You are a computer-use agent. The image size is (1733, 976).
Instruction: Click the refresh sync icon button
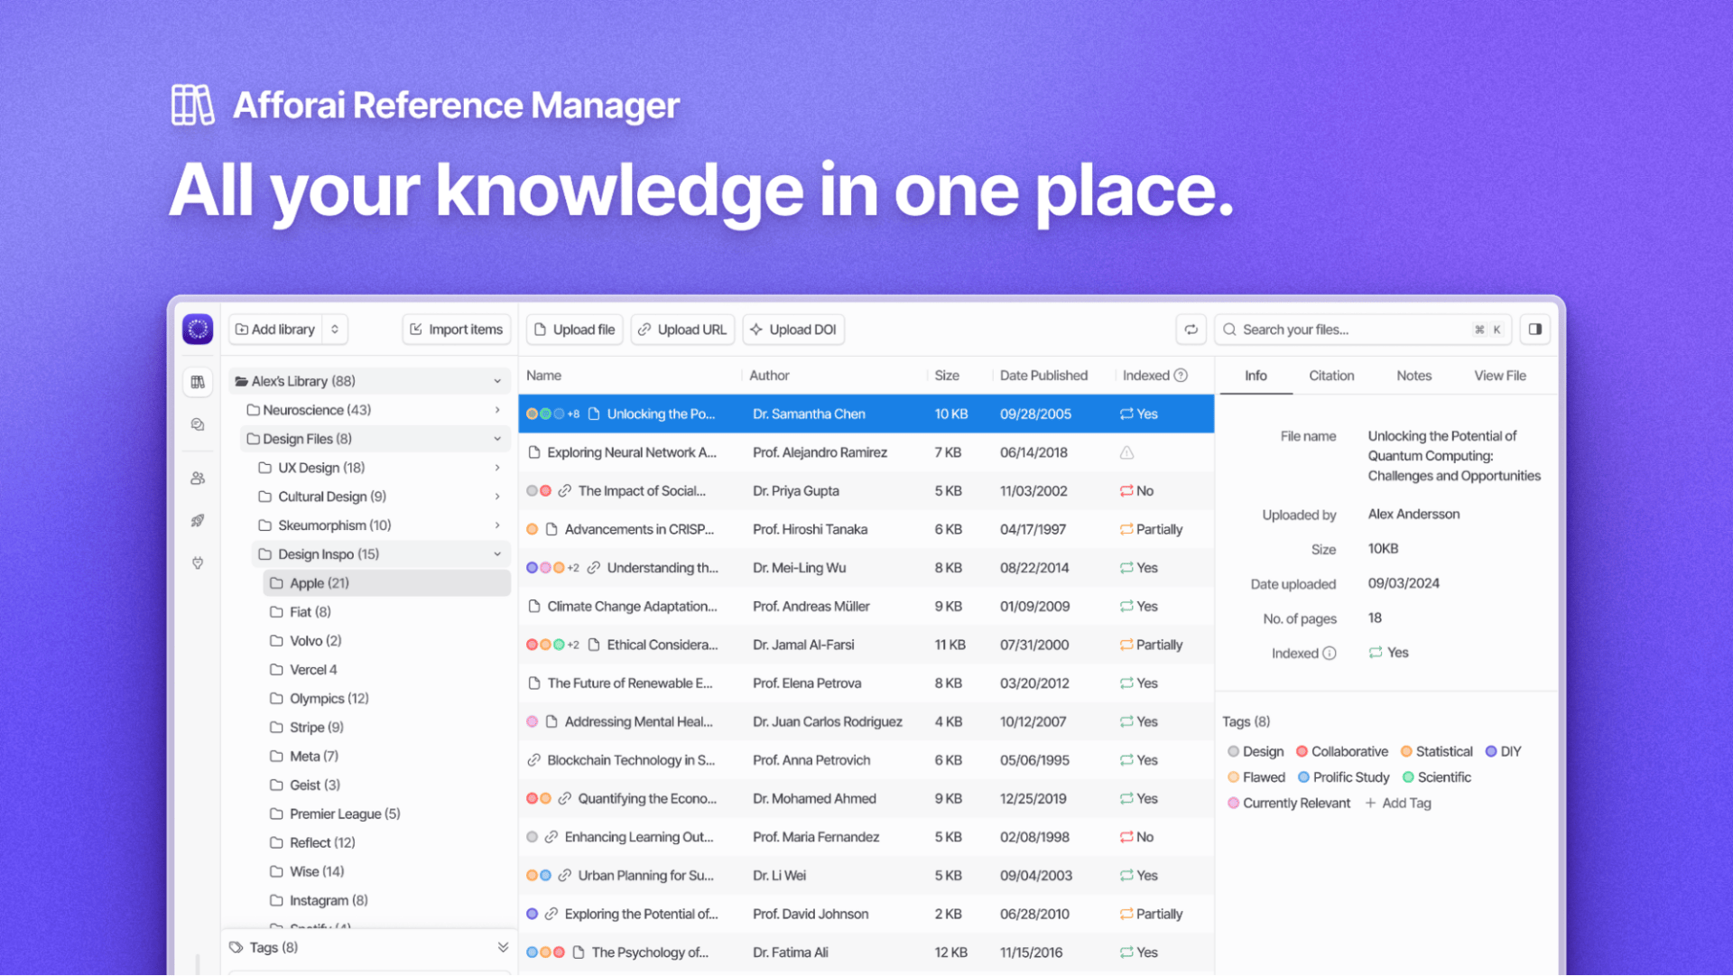[x=1191, y=330]
